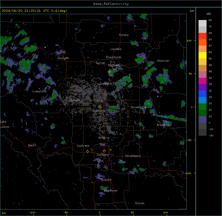
Task: Click the km unit label at bottom left
Action: tap(4, 213)
